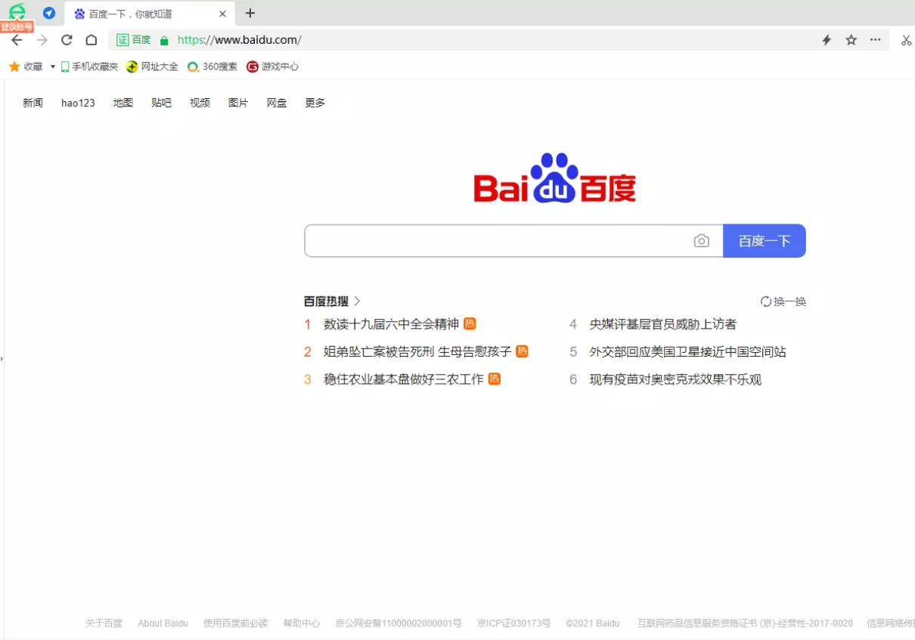Open hot search 外交部回应美国卫星接近中国空间站
Image resolution: width=915 pixels, height=640 pixels.
pos(688,351)
